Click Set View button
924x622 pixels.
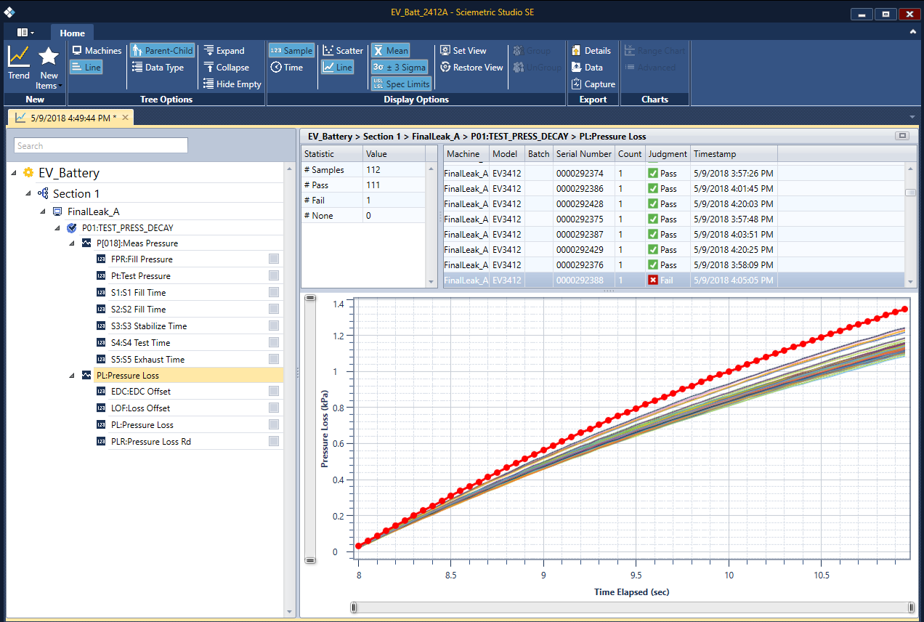coord(463,51)
